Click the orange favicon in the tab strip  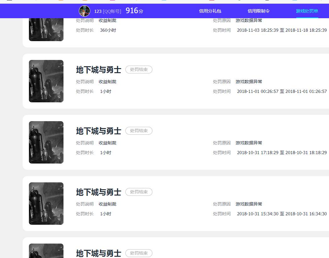60,1
